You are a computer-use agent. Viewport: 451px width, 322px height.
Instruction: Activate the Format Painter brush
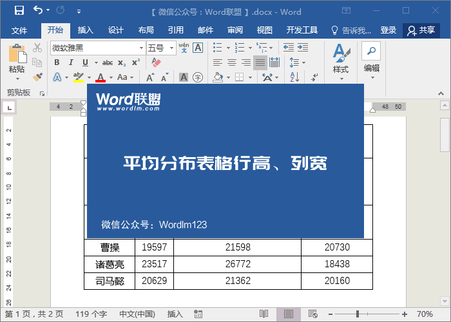pyautogui.click(x=37, y=77)
